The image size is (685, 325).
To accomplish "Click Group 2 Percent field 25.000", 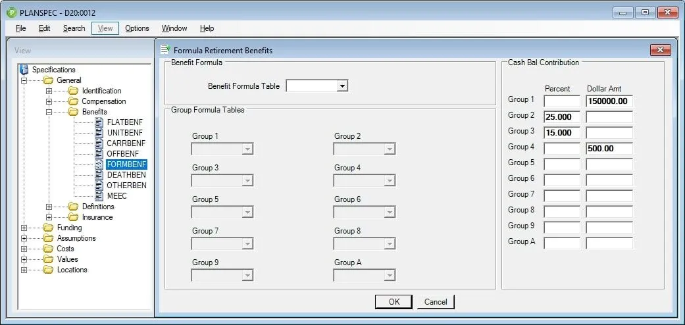I will (x=562, y=117).
